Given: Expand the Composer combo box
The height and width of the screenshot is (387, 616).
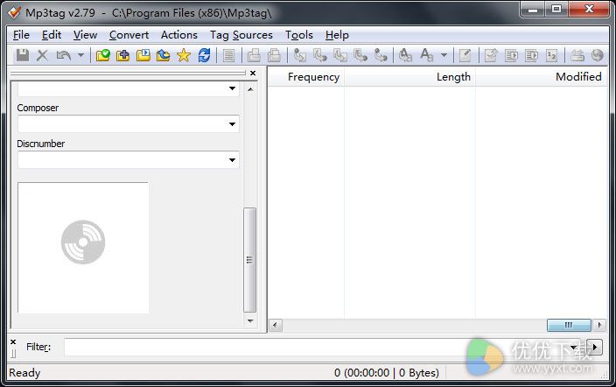Looking at the screenshot, I should coord(232,124).
